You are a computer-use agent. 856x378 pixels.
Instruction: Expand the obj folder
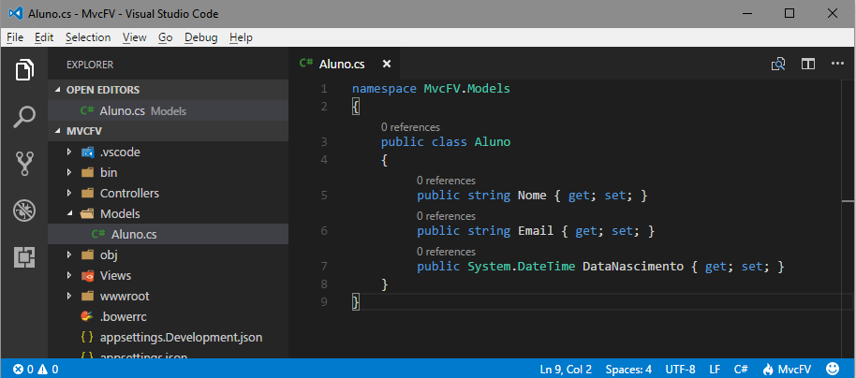tap(69, 254)
